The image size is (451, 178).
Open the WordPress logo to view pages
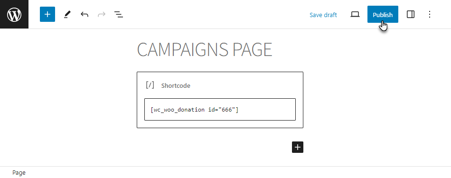coord(14,14)
